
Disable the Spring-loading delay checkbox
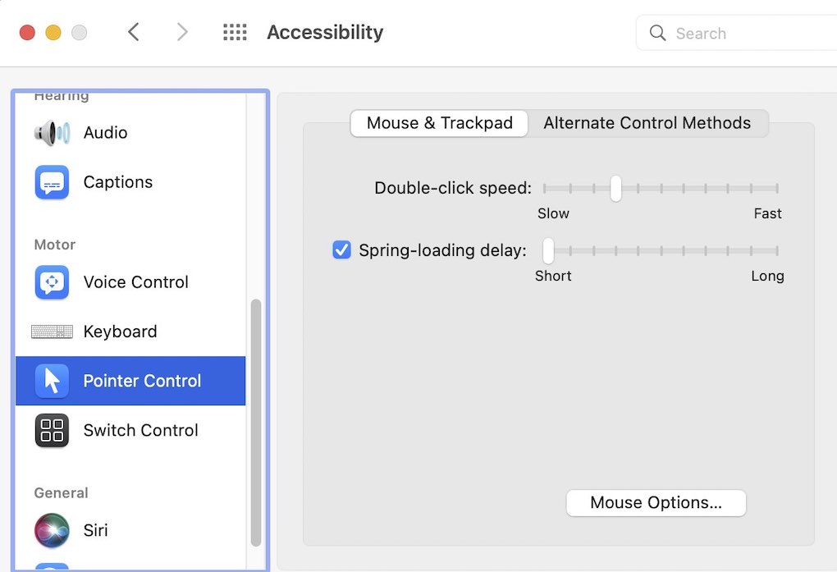pos(341,250)
